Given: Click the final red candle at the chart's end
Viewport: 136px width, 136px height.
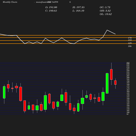Looking at the screenshot, I should [115, 82].
